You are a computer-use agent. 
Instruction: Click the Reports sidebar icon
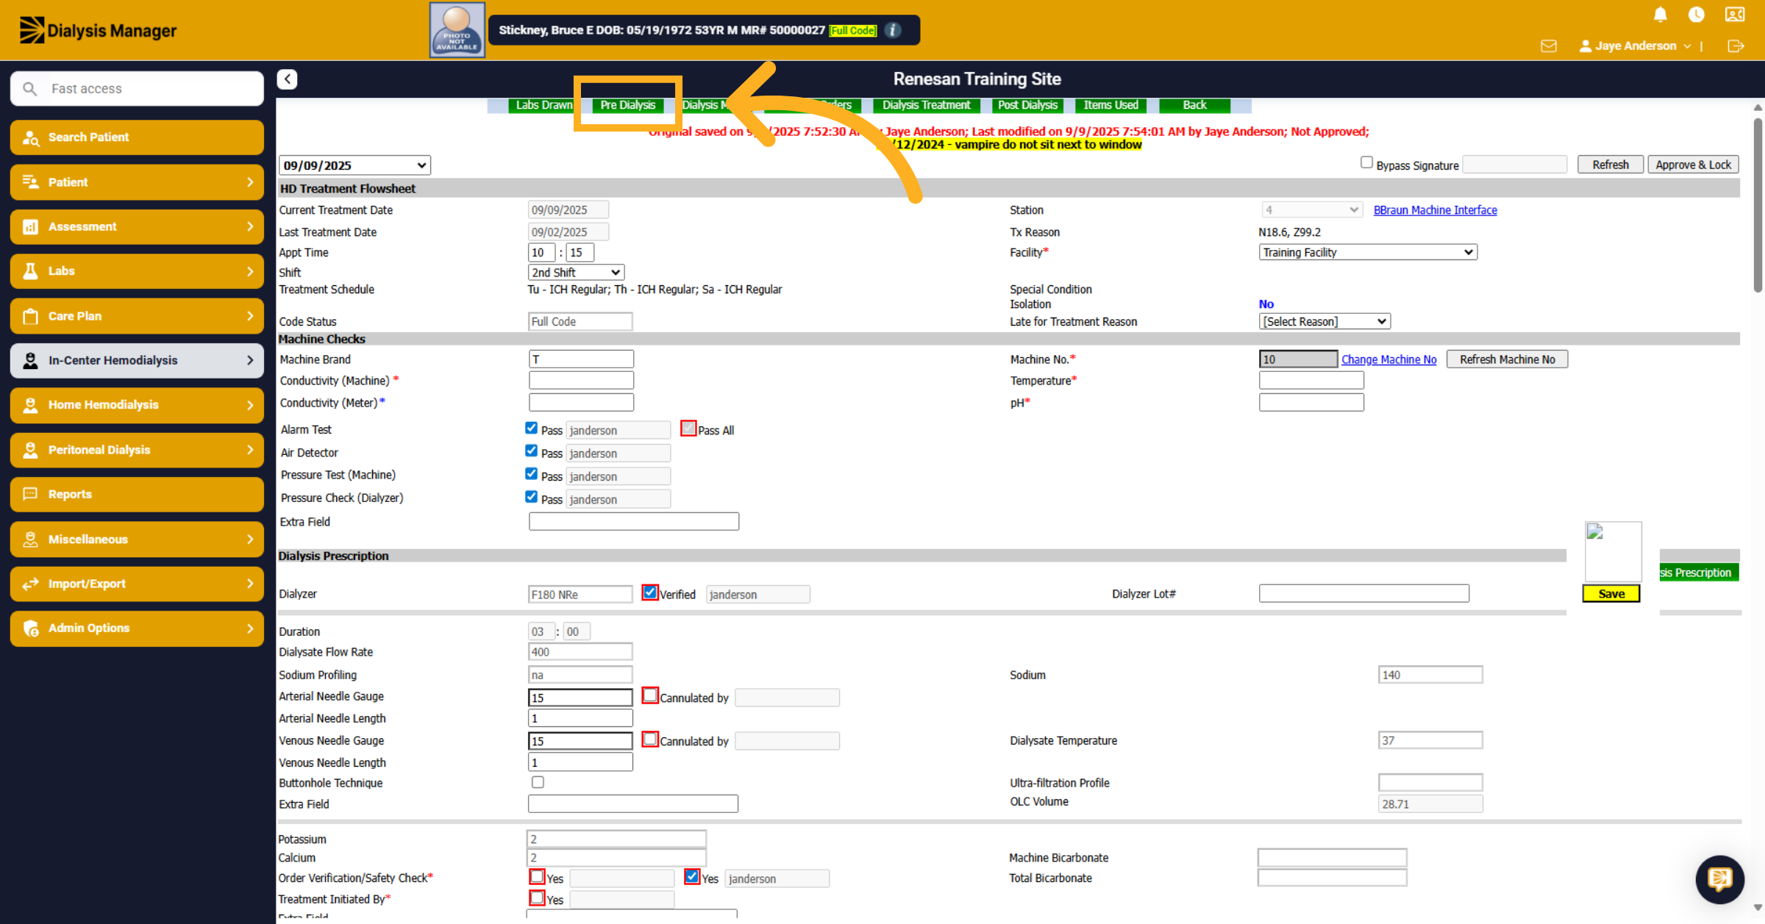click(x=30, y=494)
